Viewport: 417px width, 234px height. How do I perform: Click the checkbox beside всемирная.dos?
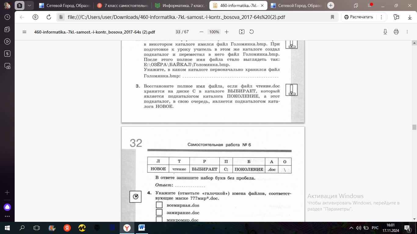point(159,205)
